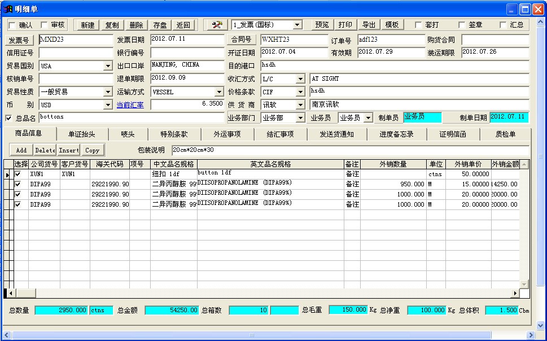This screenshot has height=341, width=547.
Task: Click the grid's horizontal scrollbar right arrow
Action: tap(515, 293)
